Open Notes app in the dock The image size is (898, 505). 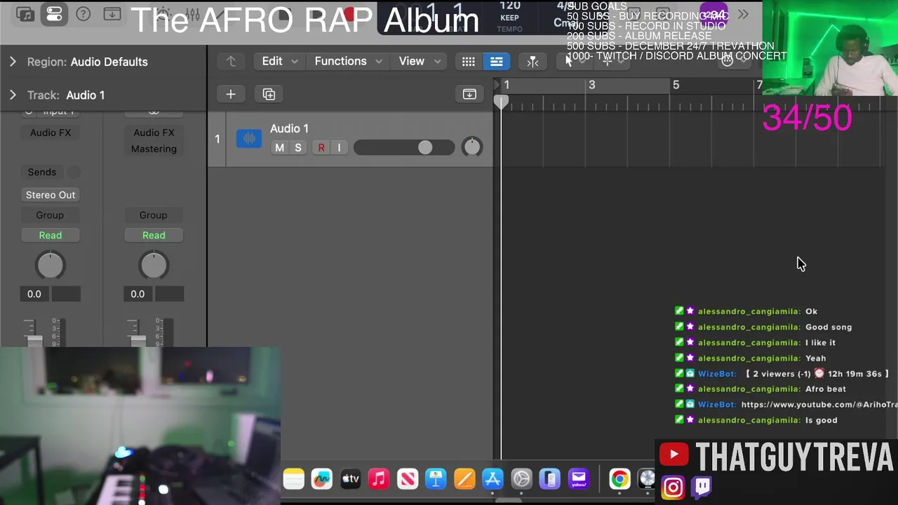point(293,479)
